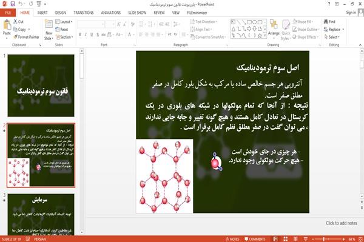This screenshot has width=364, height=242.
Task: Select slide 1 thumbnail titled قانون سوم ترمودینامیک
Action: 41,86
